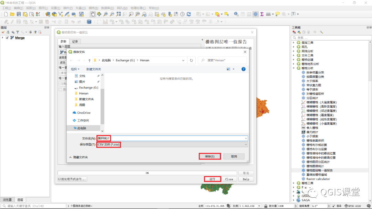The height and width of the screenshot is (209, 372).
Task: Click Pan Map to Selection icon
Action: (x=99, y=14)
